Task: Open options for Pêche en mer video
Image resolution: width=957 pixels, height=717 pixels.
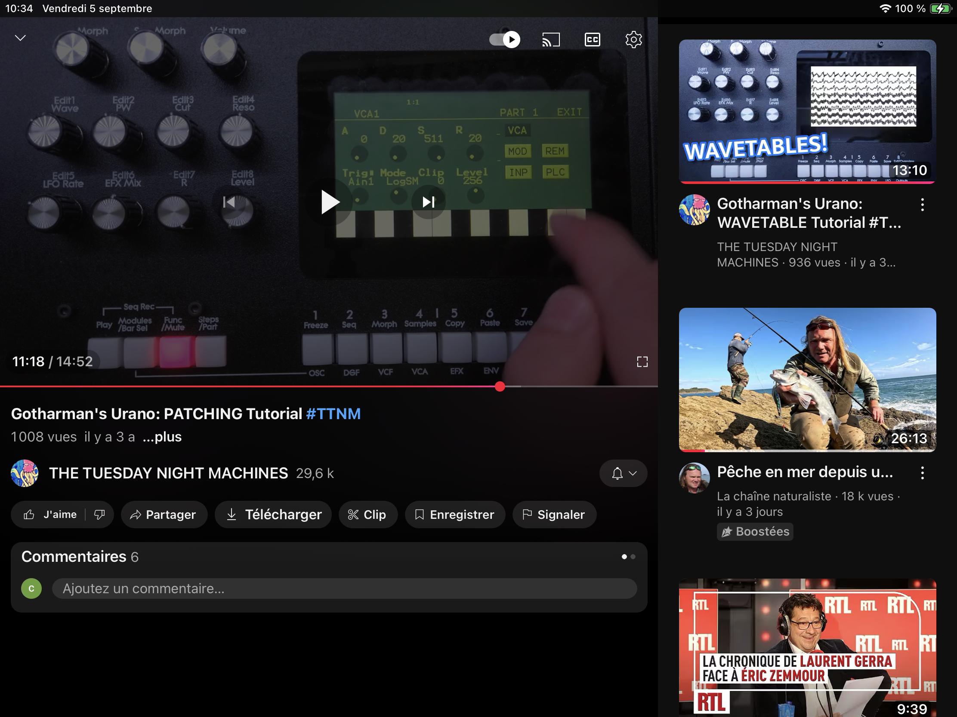Action: [922, 473]
